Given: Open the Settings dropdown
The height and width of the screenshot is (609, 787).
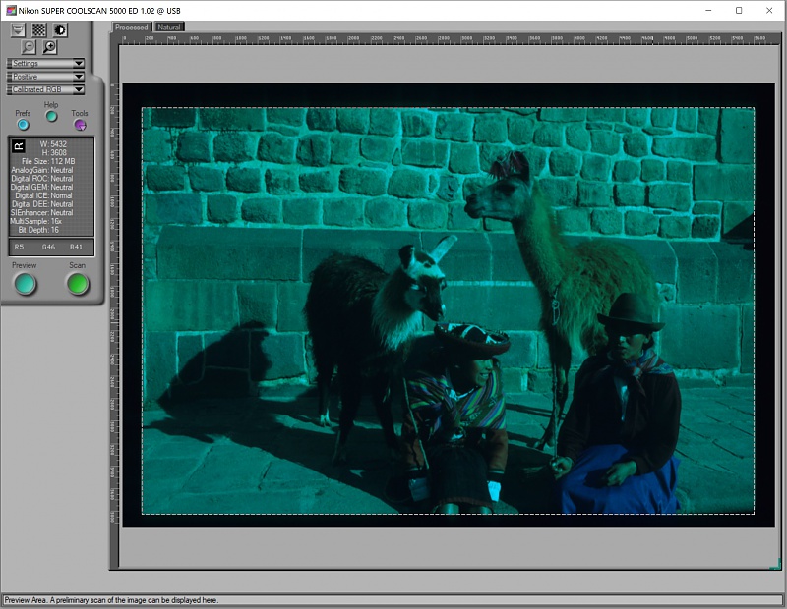Looking at the screenshot, I should pos(45,64).
